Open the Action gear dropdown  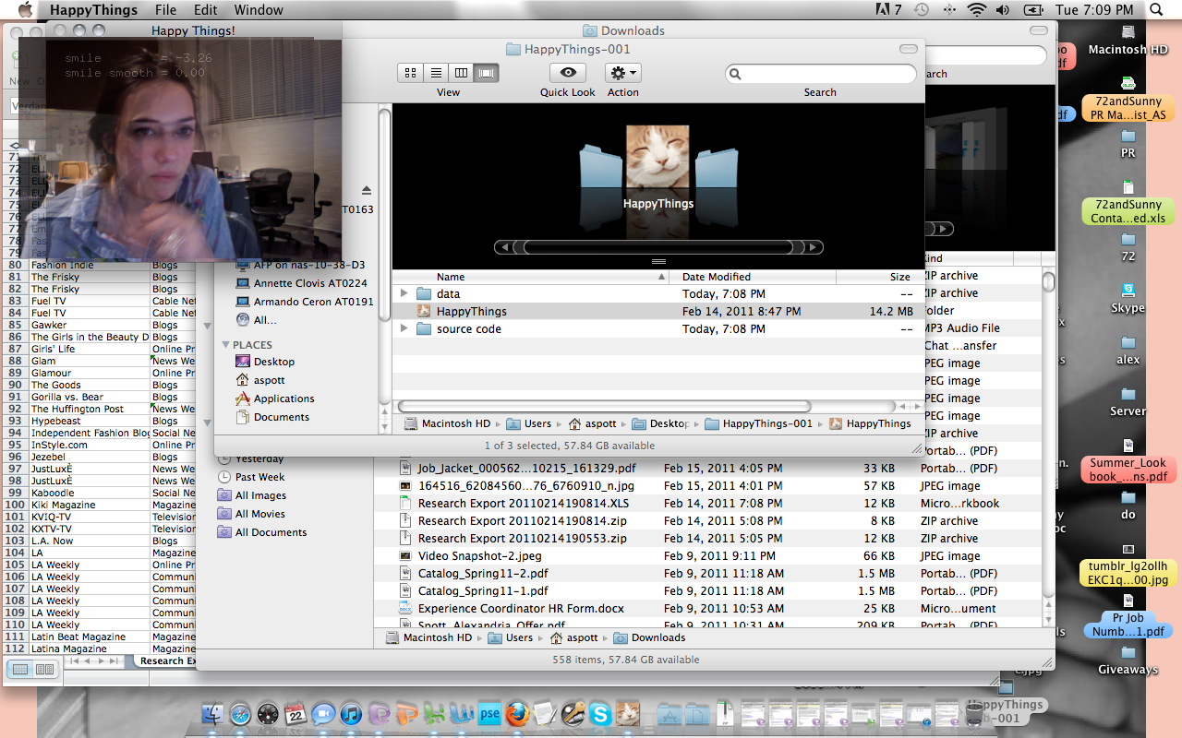pos(622,73)
